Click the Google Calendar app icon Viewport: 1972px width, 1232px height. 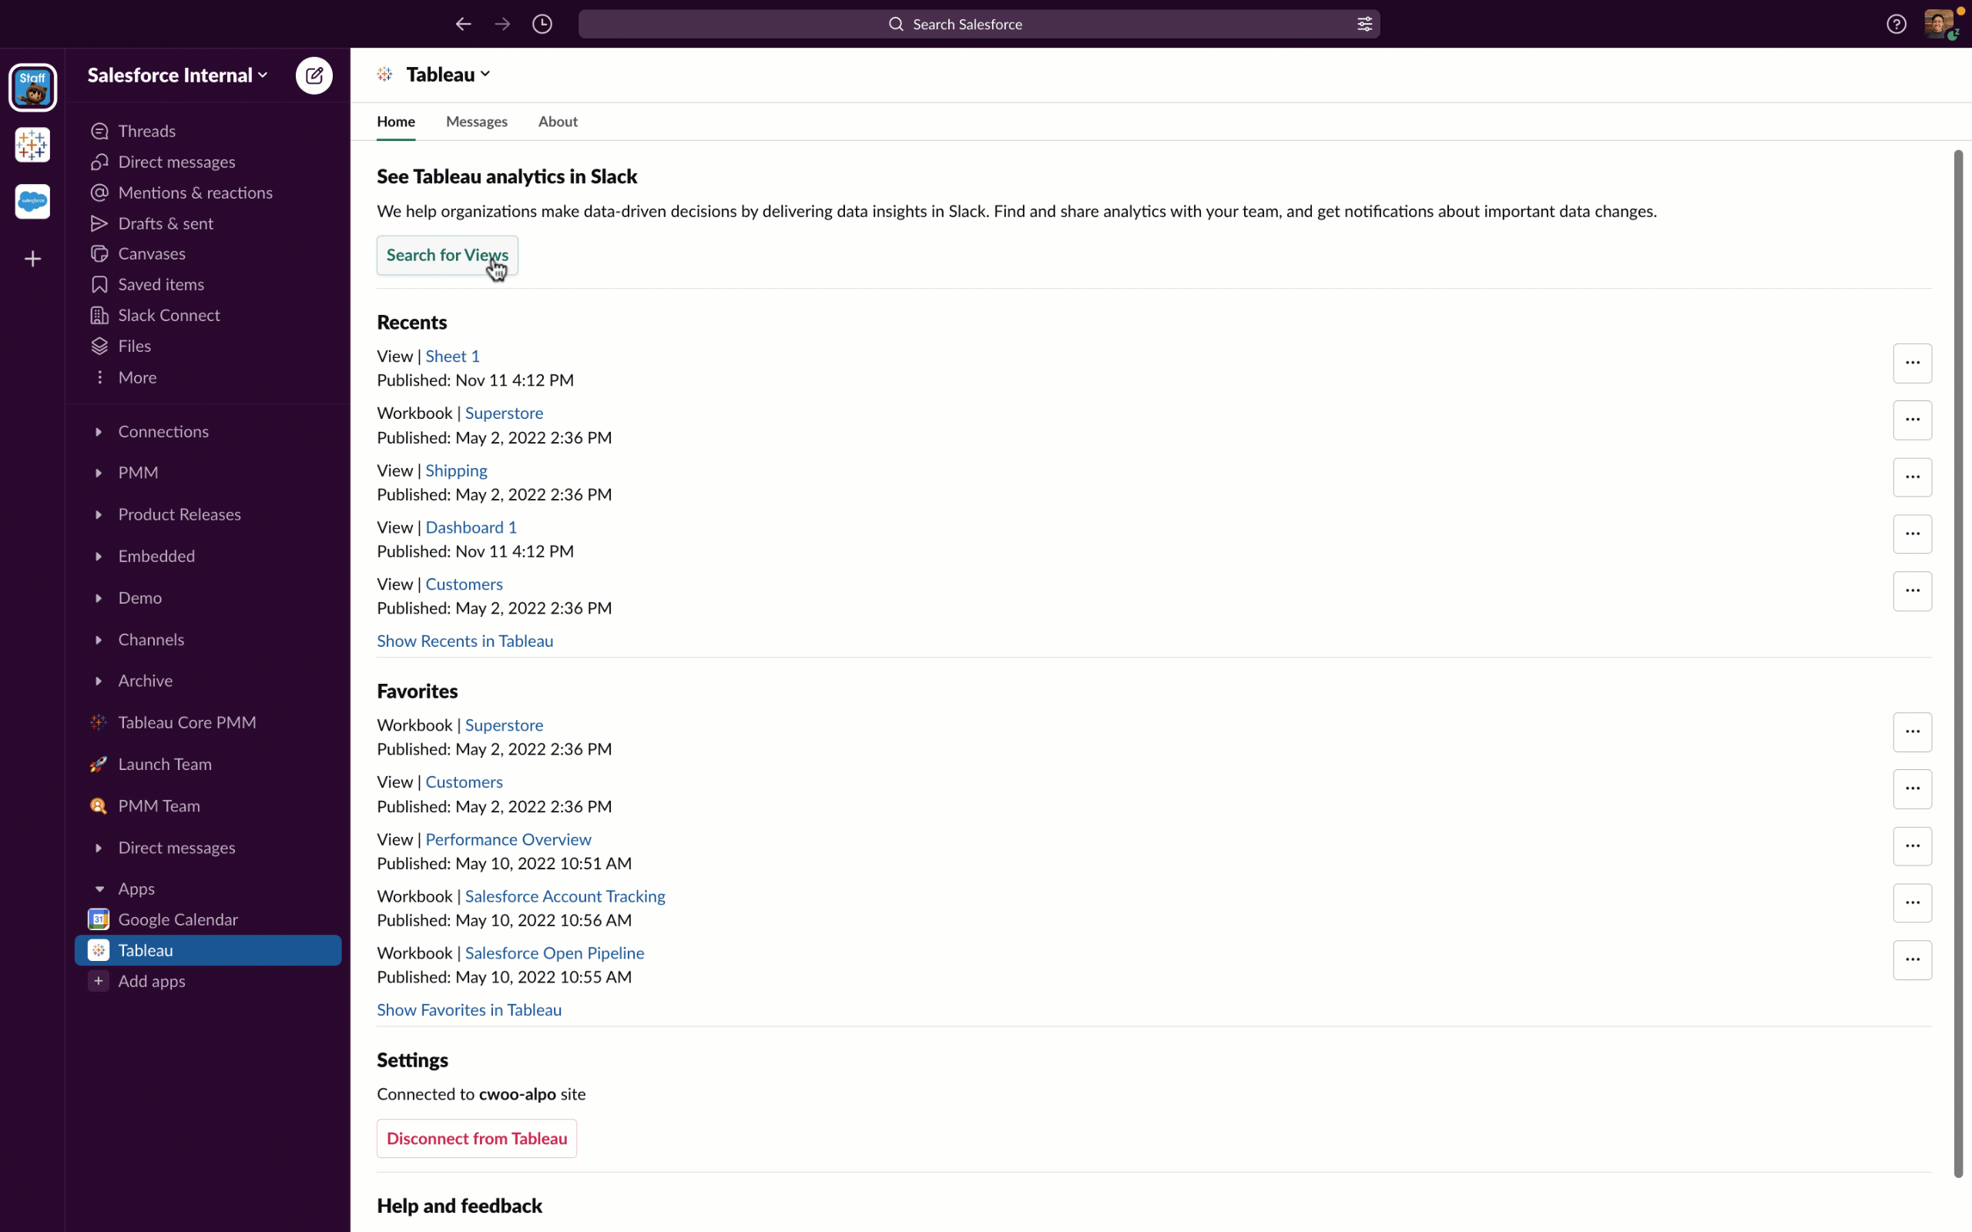pyautogui.click(x=98, y=919)
